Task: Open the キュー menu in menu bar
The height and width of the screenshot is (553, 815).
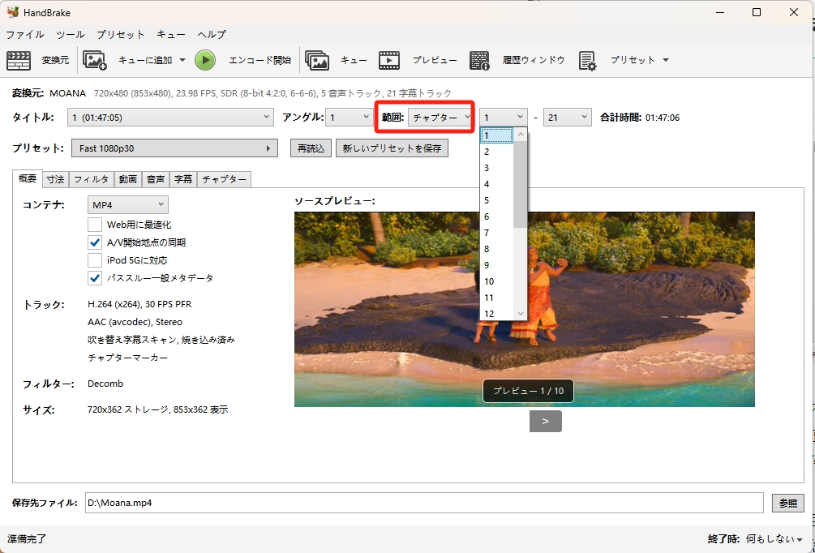Action: point(171,34)
